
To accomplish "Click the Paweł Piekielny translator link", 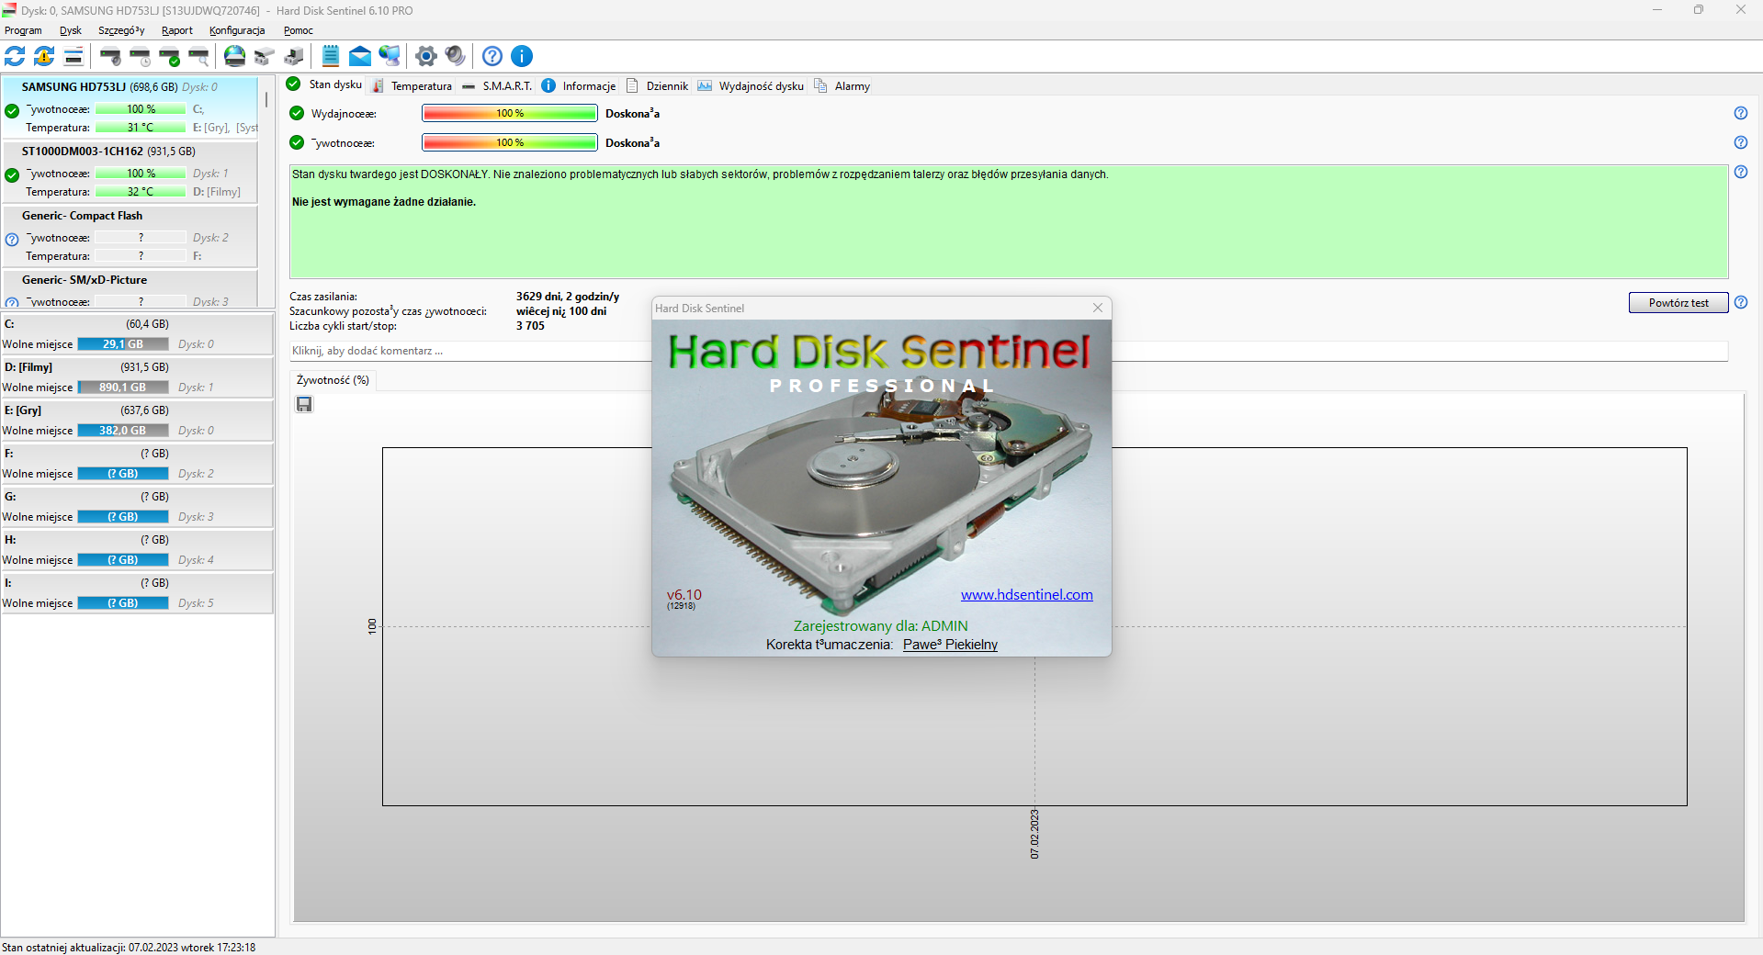I will [x=950, y=645].
